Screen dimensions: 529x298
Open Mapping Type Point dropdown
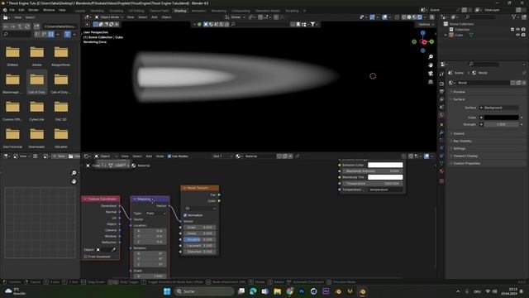[156, 214]
